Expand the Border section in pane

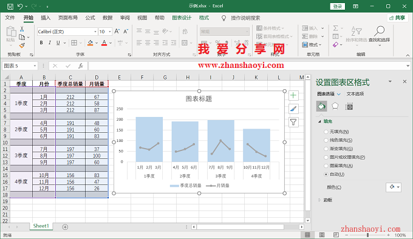[319, 200]
